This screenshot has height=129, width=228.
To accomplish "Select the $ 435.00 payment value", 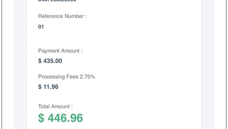I will coord(50,61).
